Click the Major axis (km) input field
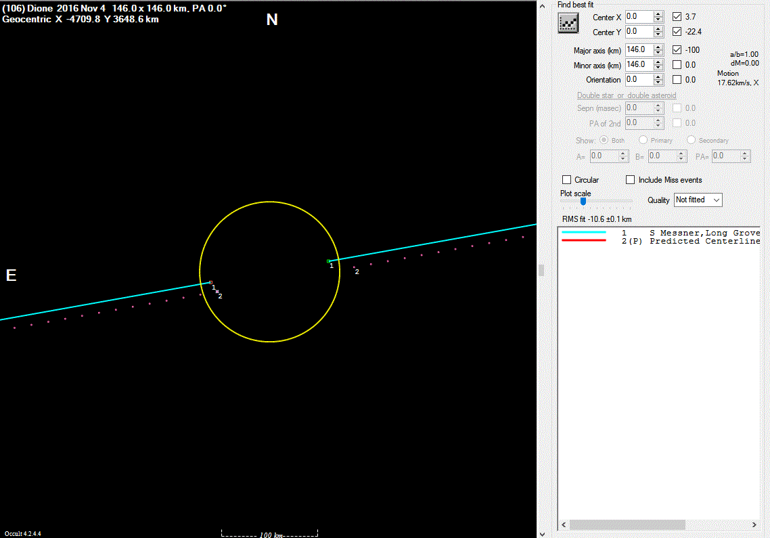 (x=639, y=49)
